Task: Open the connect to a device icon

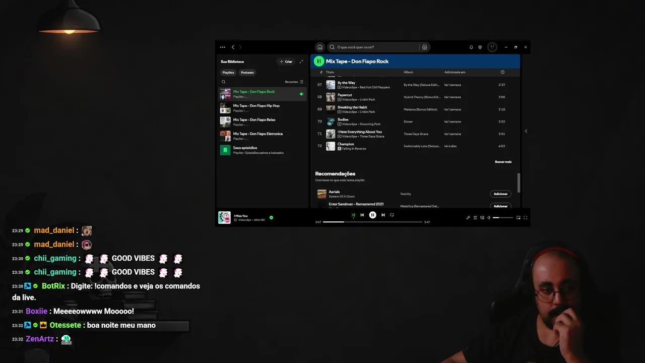Action: [x=482, y=218]
